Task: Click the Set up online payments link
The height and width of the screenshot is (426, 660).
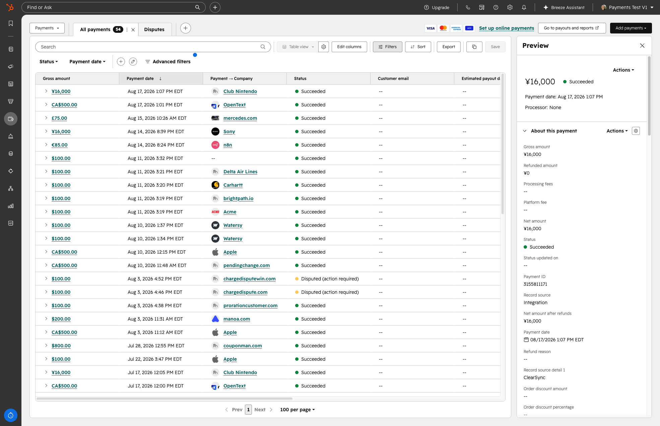Action: pos(507,28)
